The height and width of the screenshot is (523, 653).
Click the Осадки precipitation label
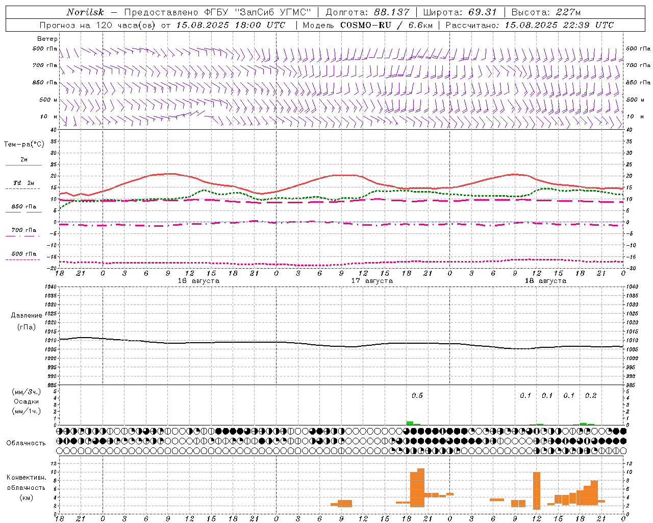(27, 401)
